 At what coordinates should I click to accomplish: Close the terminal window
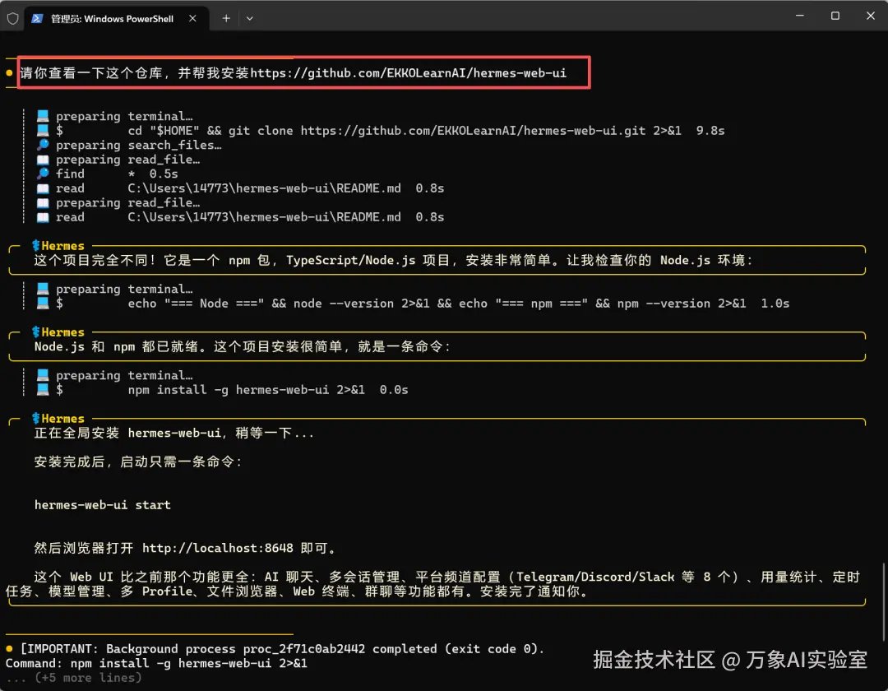click(871, 16)
